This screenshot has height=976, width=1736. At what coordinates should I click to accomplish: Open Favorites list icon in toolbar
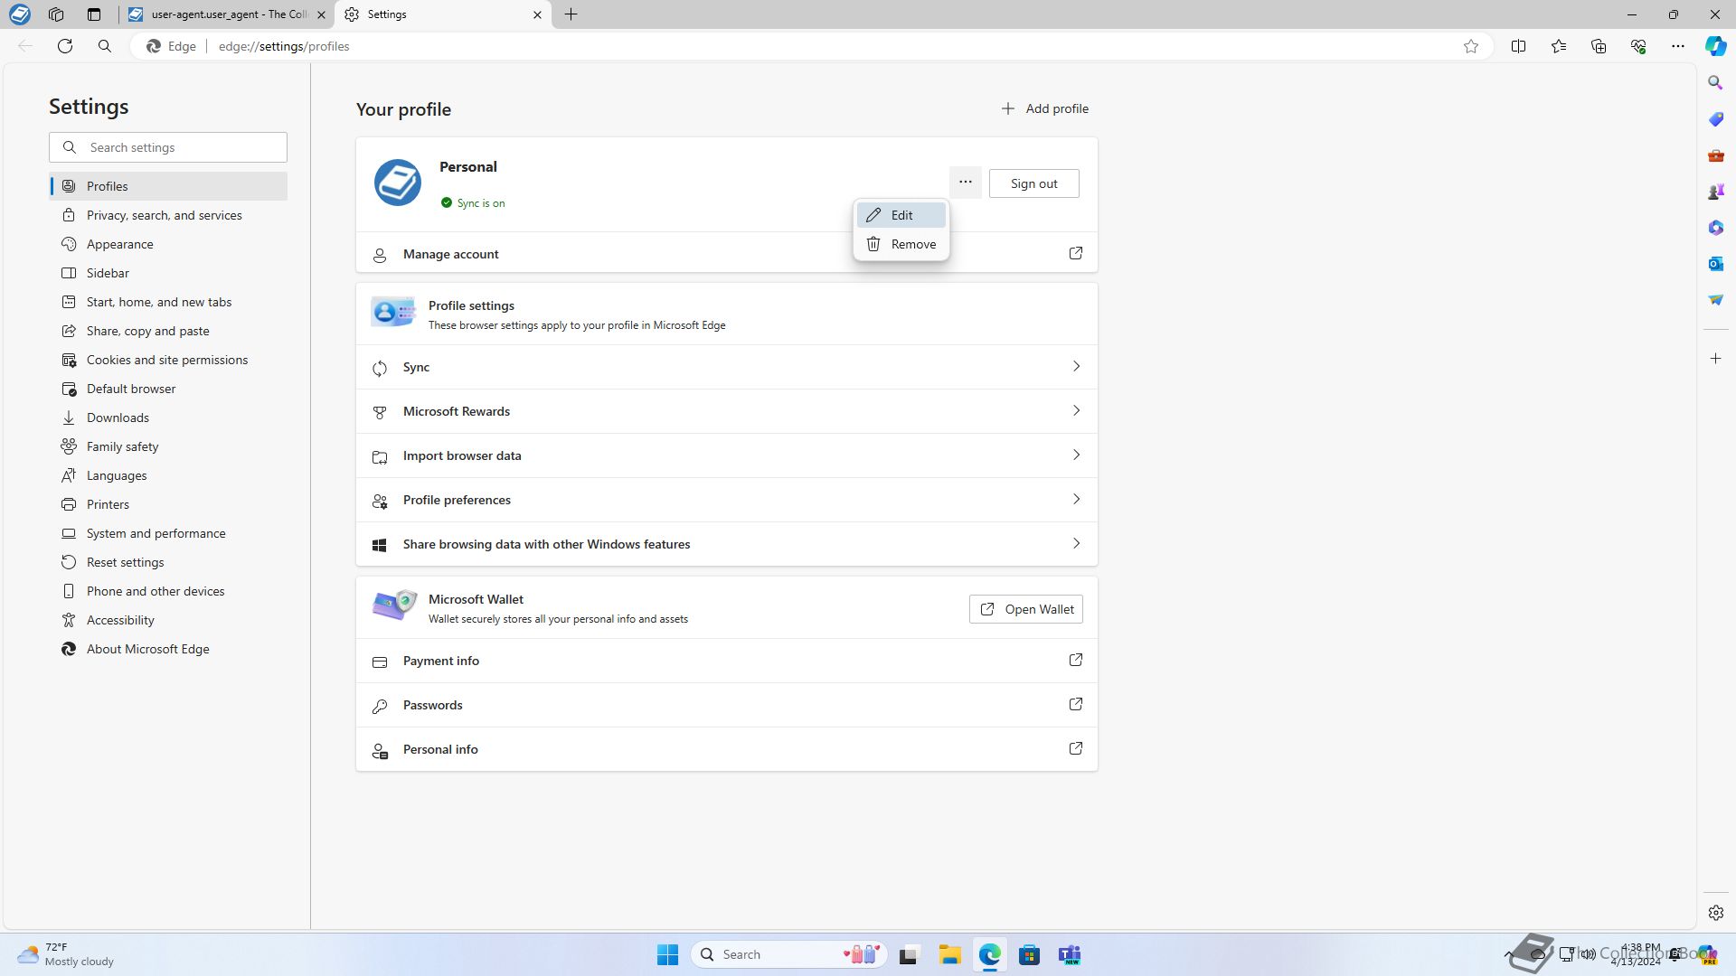point(1559,46)
